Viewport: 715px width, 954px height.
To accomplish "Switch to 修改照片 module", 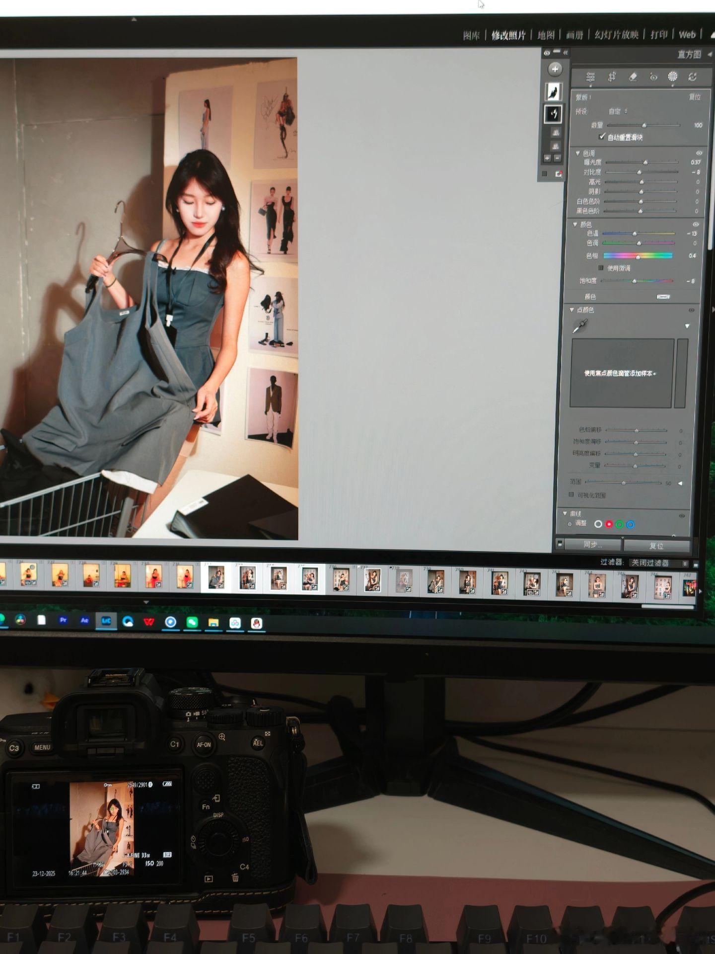I will (508, 35).
